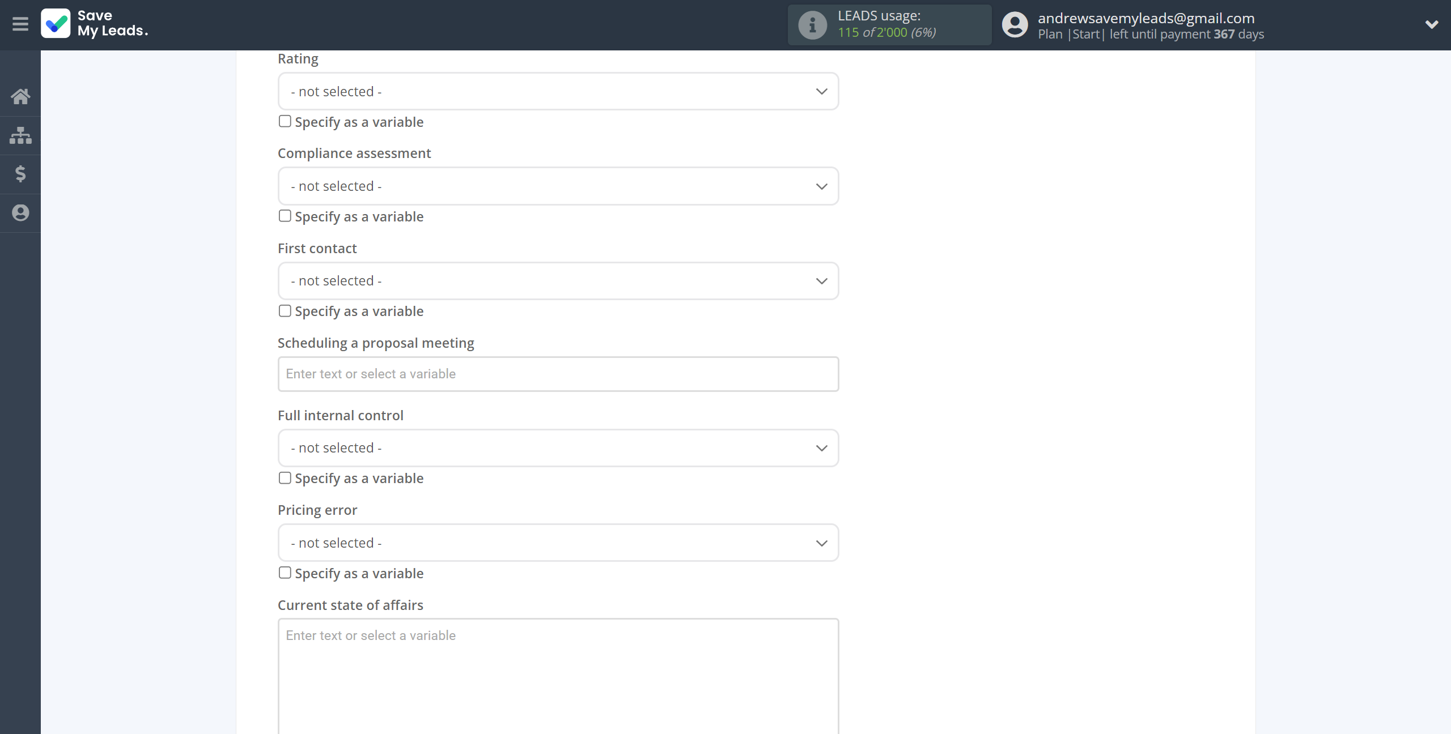The image size is (1451, 734).
Task: Open the First contact dropdown
Action: tap(558, 281)
